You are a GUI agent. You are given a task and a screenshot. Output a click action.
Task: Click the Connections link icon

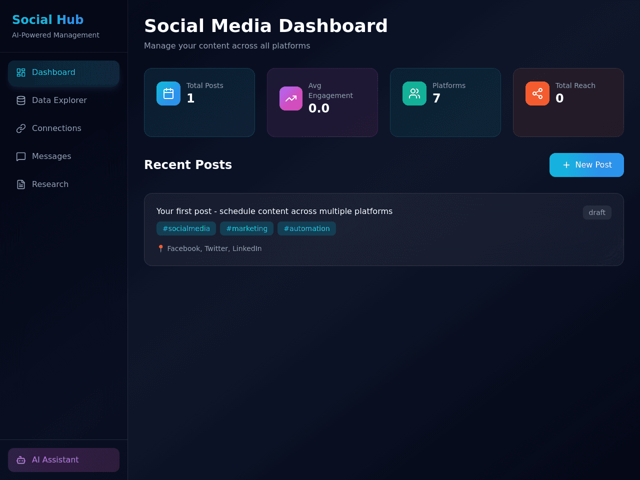click(21, 128)
